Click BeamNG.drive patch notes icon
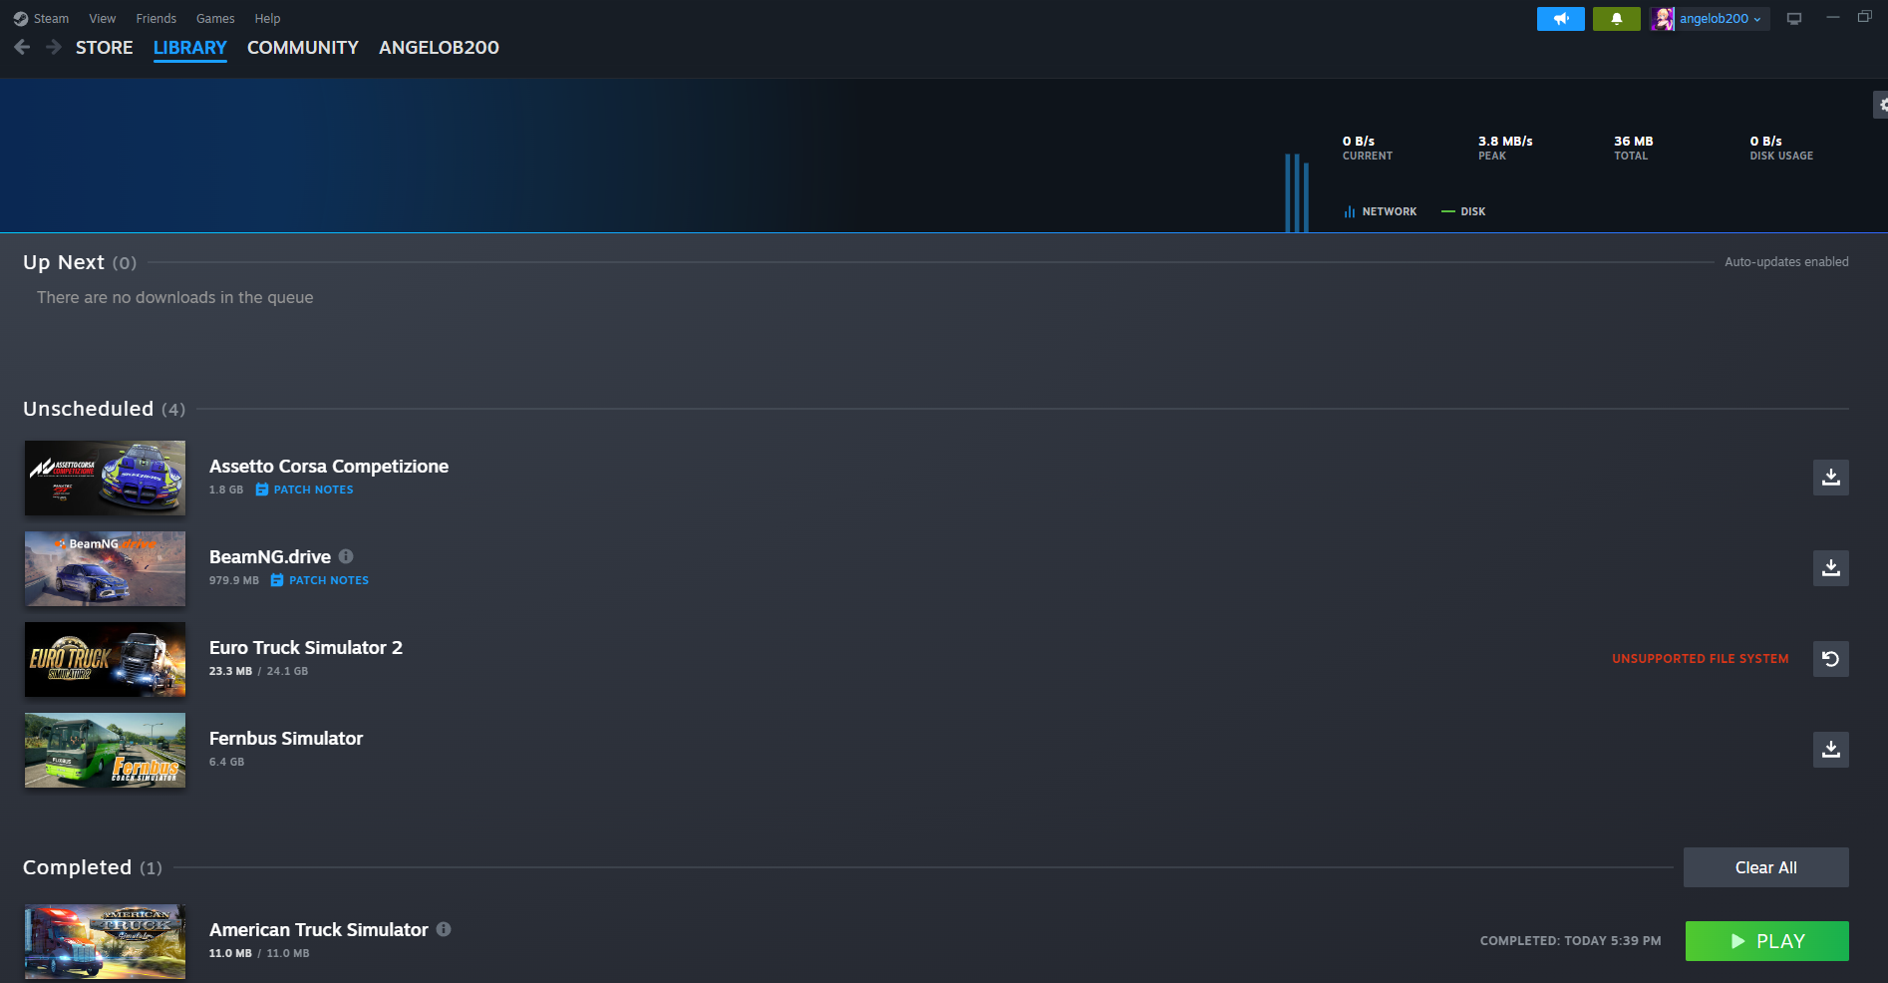 [277, 580]
